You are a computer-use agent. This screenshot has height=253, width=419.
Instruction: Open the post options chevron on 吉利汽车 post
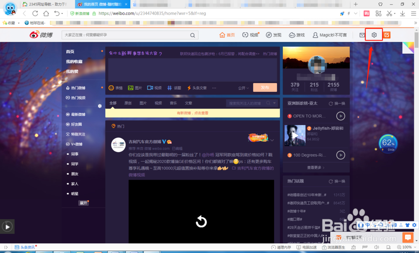[x=272, y=140]
